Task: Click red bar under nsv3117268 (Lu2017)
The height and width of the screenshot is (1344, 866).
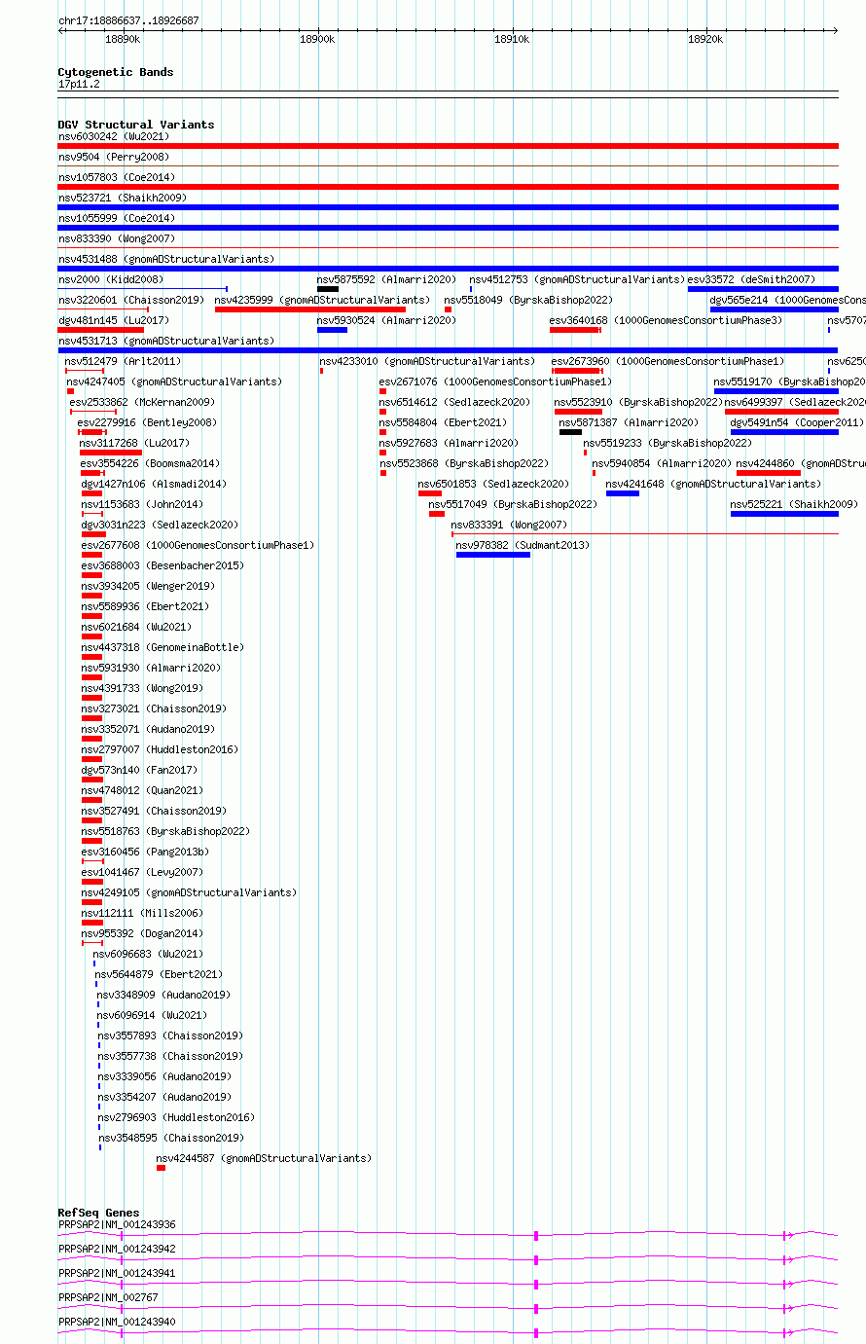Action: click(111, 453)
